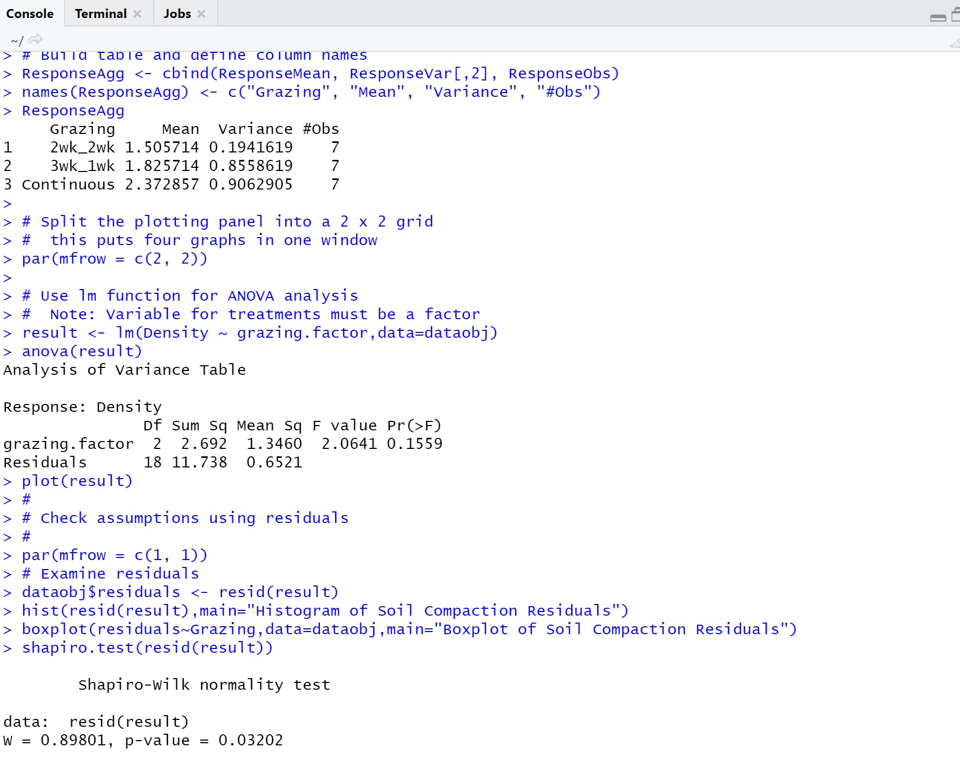Click the 'p-value = 0.03202' result
This screenshot has height=766, width=960.
pyautogui.click(x=204, y=741)
